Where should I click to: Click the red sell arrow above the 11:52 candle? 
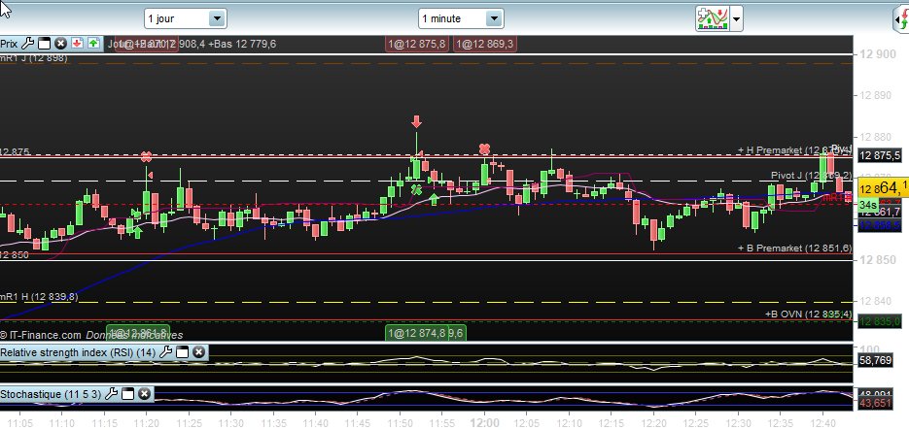coord(416,121)
